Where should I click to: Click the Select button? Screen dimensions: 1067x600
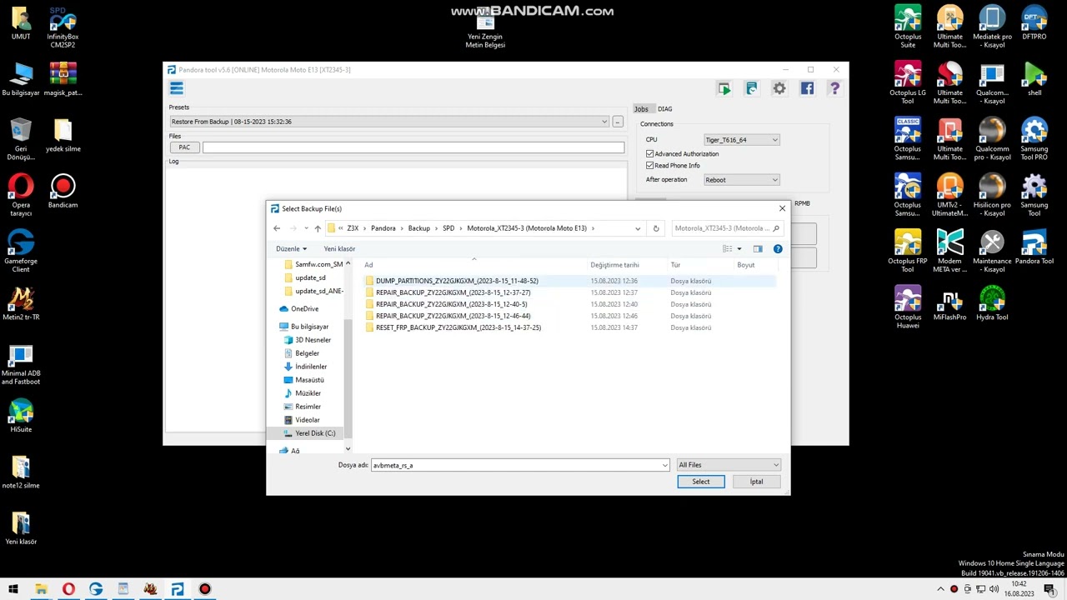coord(701,482)
